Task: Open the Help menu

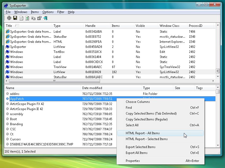Action: (x=71, y=12)
